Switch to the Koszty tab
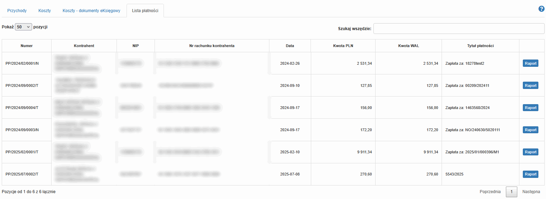The width and height of the screenshot is (546, 199). pos(45,11)
